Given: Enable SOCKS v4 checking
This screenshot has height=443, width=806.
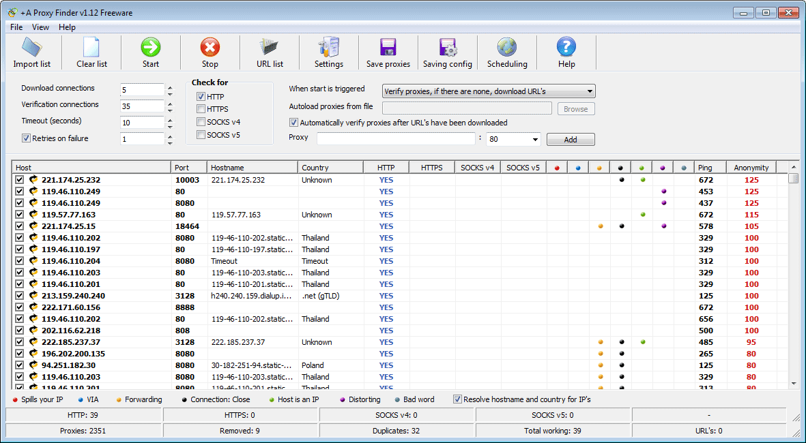Looking at the screenshot, I should click(201, 122).
